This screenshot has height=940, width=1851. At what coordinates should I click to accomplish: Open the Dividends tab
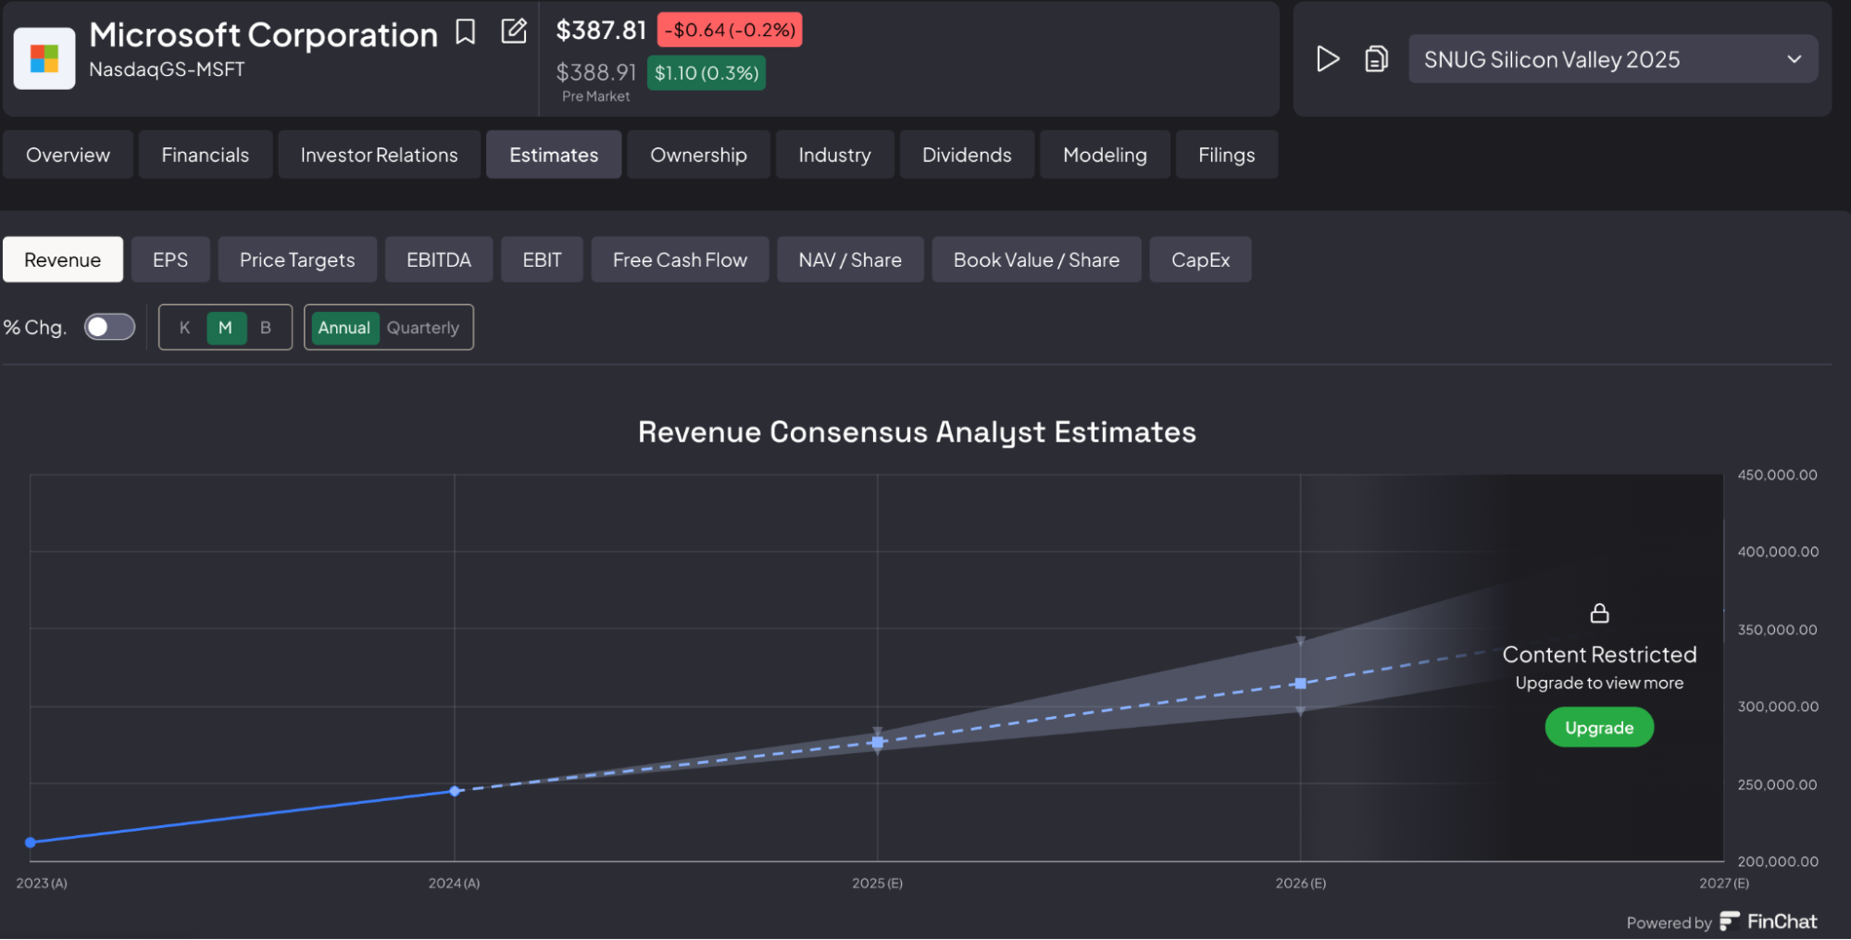(x=967, y=155)
